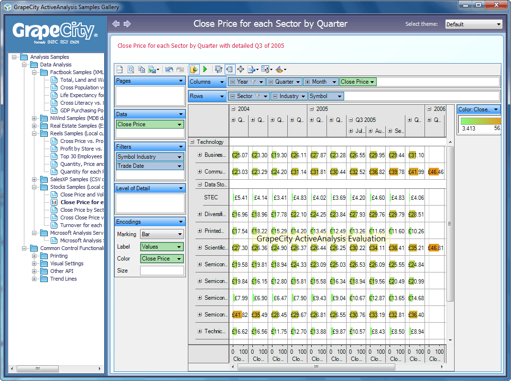Click the Month field in Columns shelf
The width and height of the screenshot is (511, 381).
tap(321, 82)
